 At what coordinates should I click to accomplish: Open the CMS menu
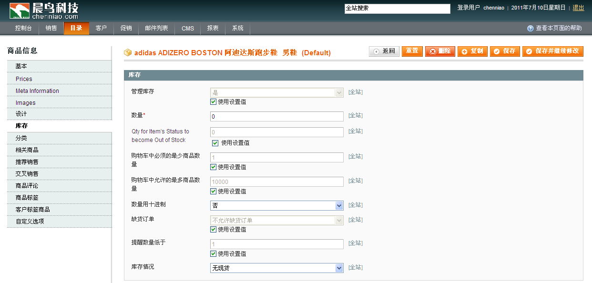188,29
